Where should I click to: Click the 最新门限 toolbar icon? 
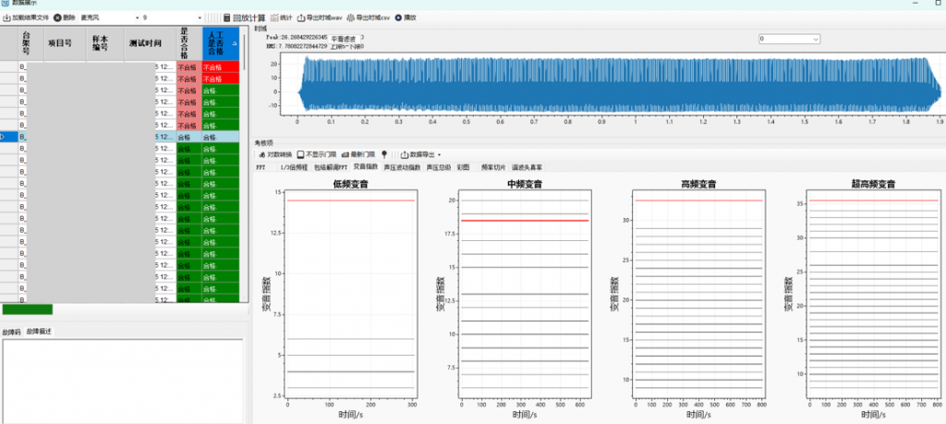(x=345, y=154)
